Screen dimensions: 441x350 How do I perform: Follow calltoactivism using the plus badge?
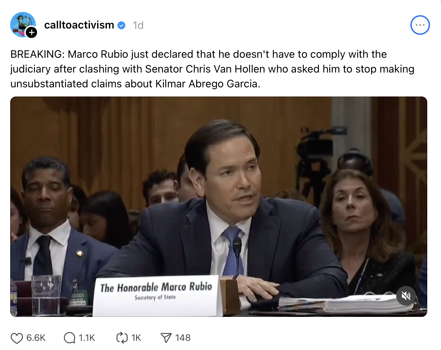32,32
